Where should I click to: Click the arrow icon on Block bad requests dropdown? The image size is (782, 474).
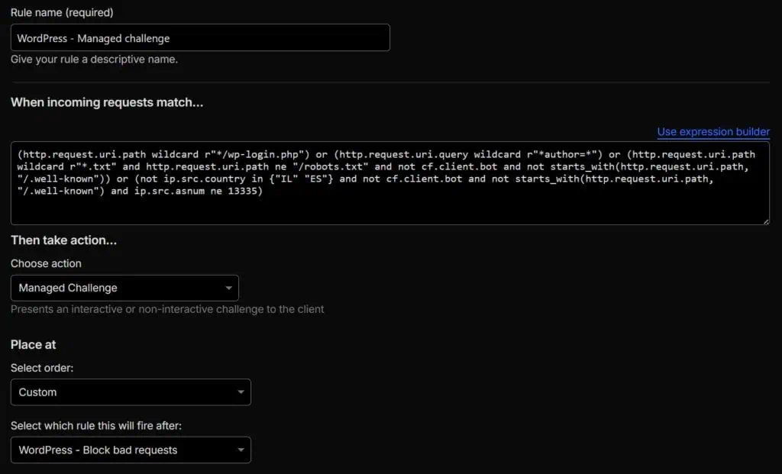coord(241,450)
